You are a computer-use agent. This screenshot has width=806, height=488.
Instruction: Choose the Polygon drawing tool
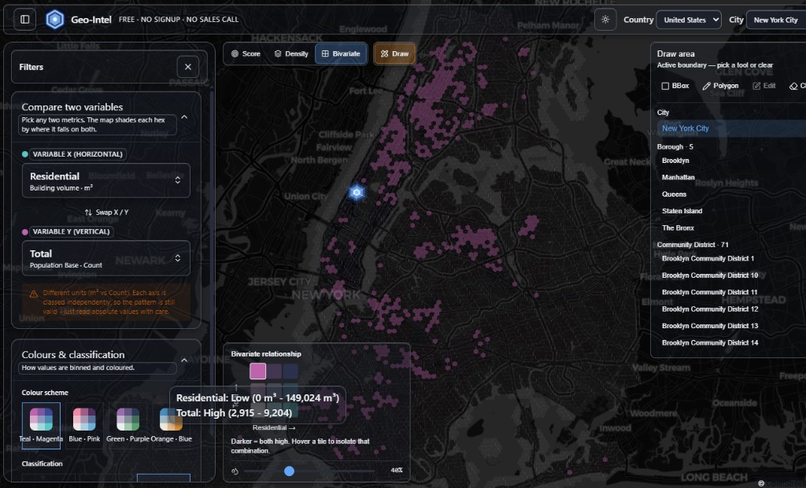pos(720,86)
